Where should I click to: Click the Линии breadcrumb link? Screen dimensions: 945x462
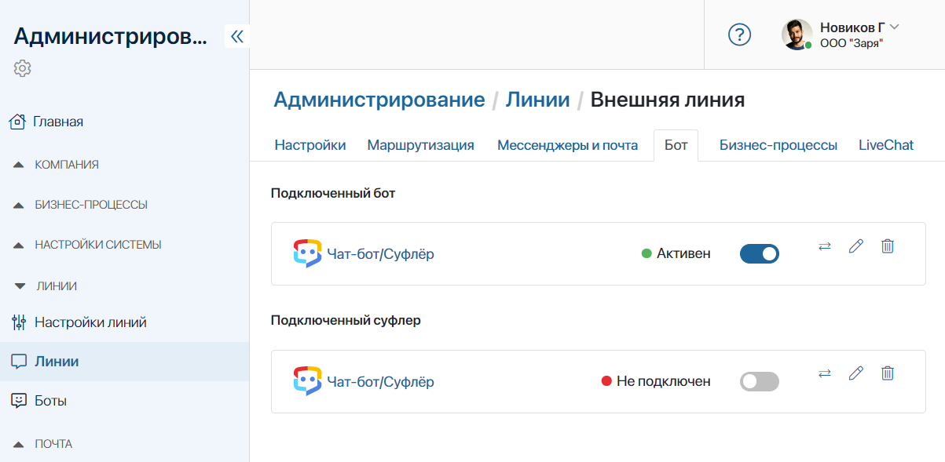(537, 100)
